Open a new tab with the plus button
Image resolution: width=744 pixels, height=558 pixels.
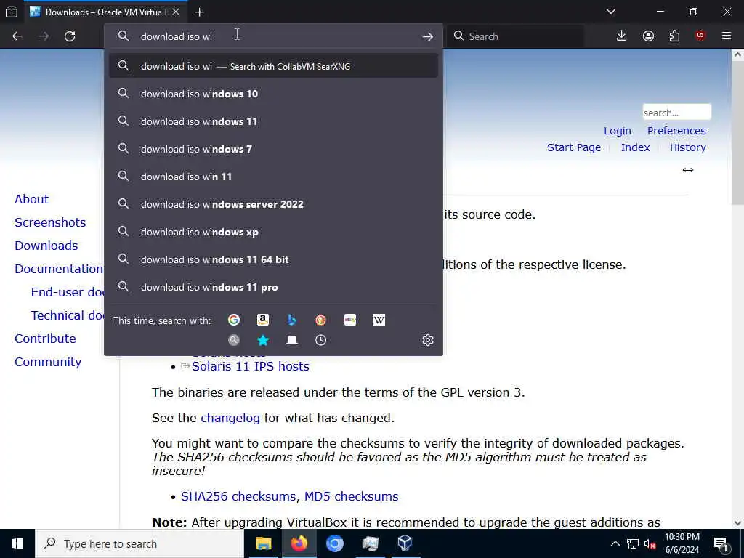tap(199, 12)
